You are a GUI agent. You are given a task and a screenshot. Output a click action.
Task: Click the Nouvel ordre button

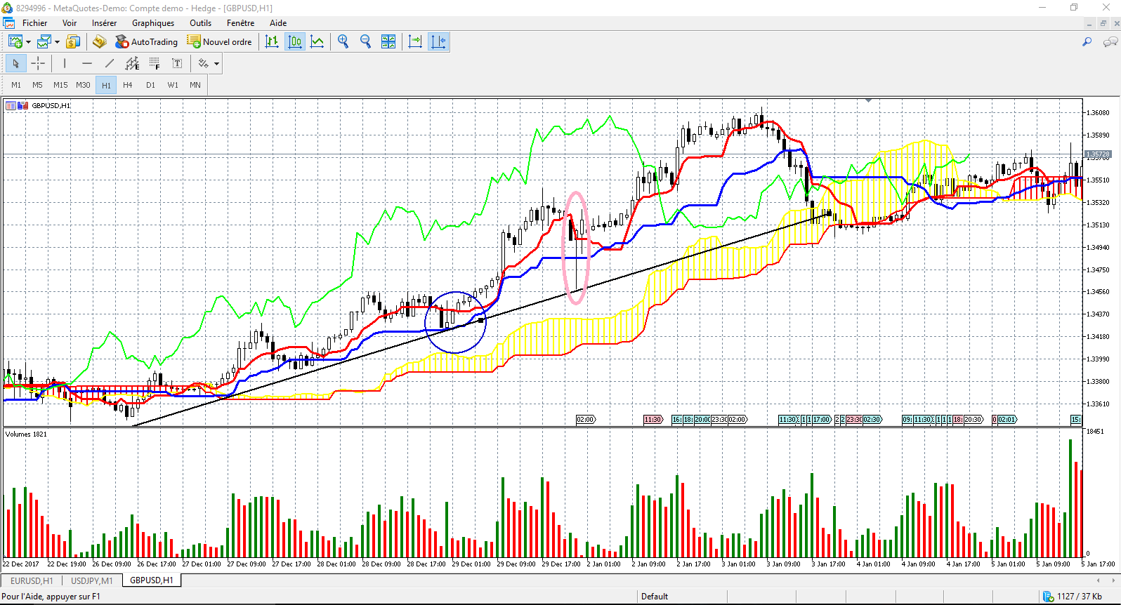point(219,42)
